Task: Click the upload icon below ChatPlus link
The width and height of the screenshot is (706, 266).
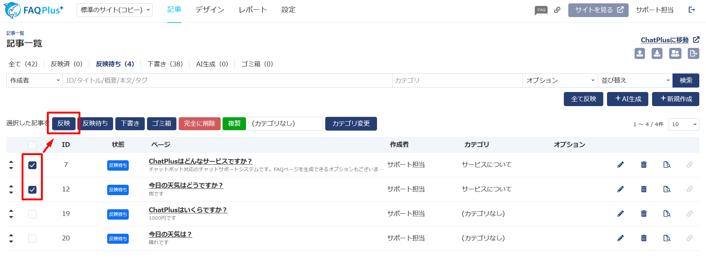Action: coord(639,53)
